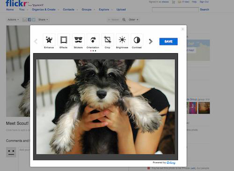Click the description placeholder under the title
234x171 pixels.
[x=18, y=130]
